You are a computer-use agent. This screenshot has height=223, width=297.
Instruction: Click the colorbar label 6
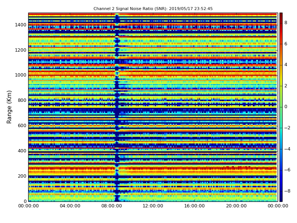point(286,44)
